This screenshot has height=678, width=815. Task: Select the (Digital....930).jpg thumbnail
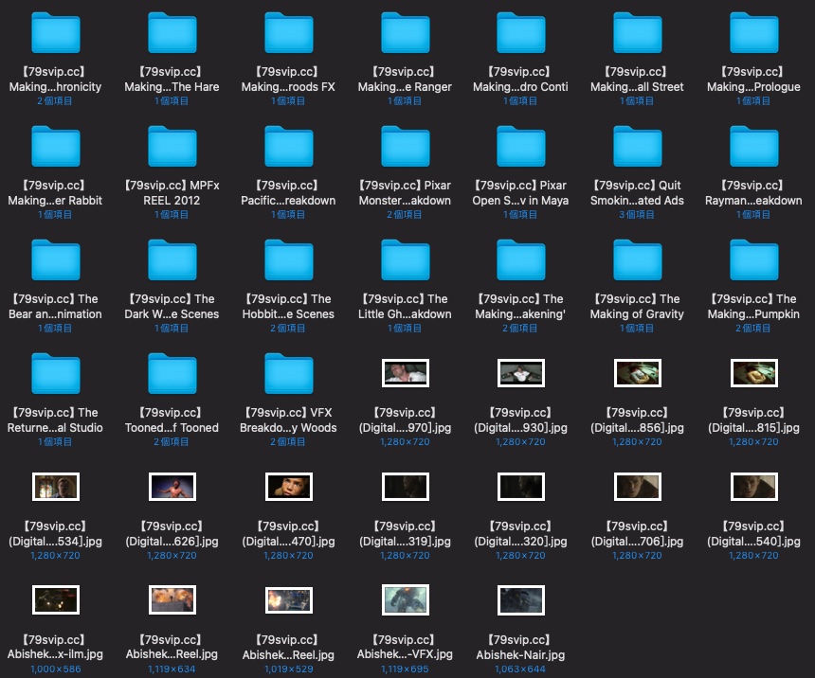(521, 373)
